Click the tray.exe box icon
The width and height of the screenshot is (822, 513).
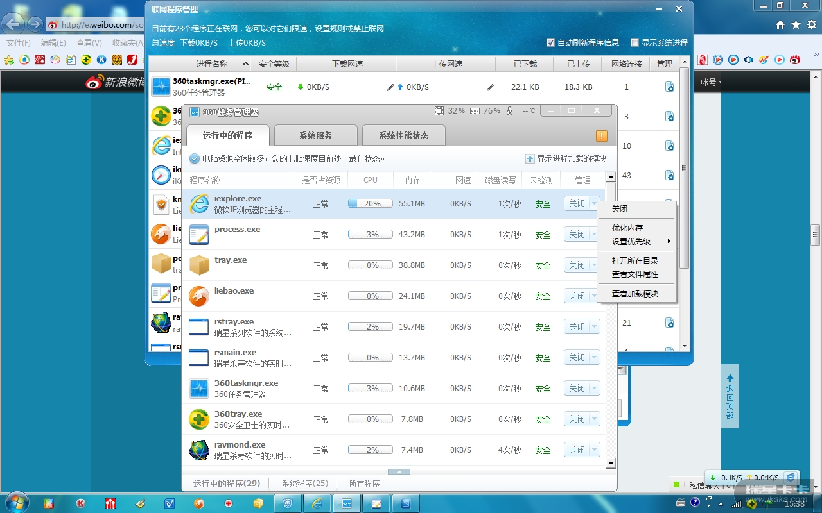(x=199, y=265)
